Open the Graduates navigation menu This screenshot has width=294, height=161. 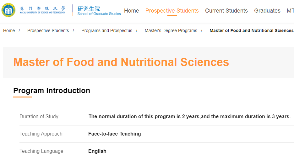tap(267, 11)
